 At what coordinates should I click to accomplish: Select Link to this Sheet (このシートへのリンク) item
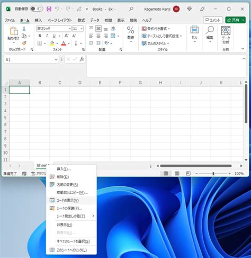71,250
